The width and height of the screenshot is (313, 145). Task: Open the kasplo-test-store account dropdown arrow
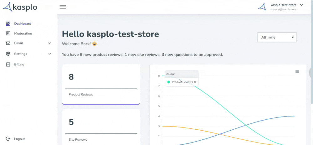point(301,5)
